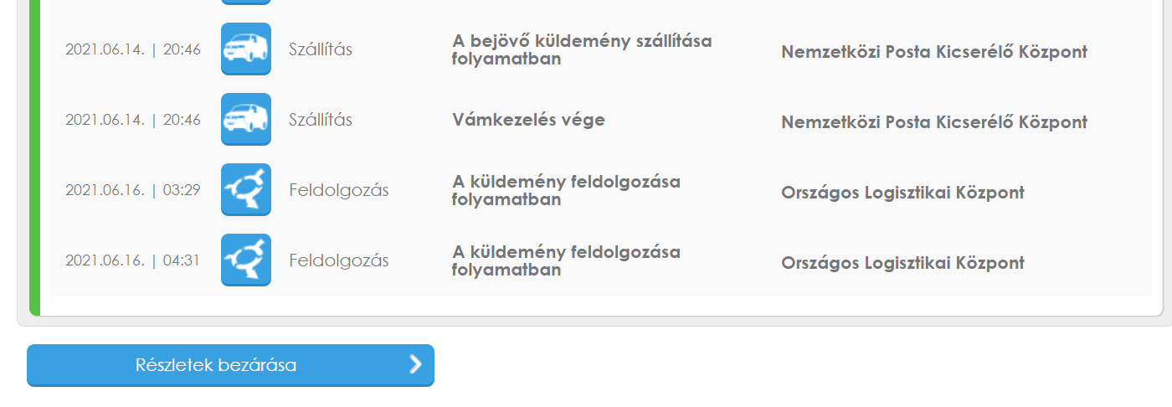Click the Nemzetközi Posta Kicserélő Központ location in the Vámkezelés vége row
The width and height of the screenshot is (1172, 407).
pos(934,122)
